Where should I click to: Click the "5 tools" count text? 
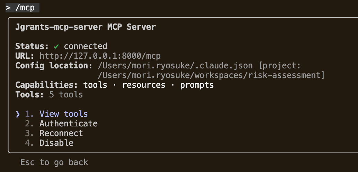pyautogui.click(x=66, y=95)
